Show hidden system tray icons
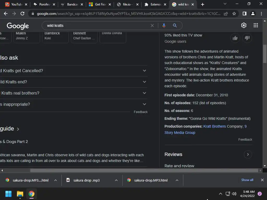267x200 pixels. [221, 194]
